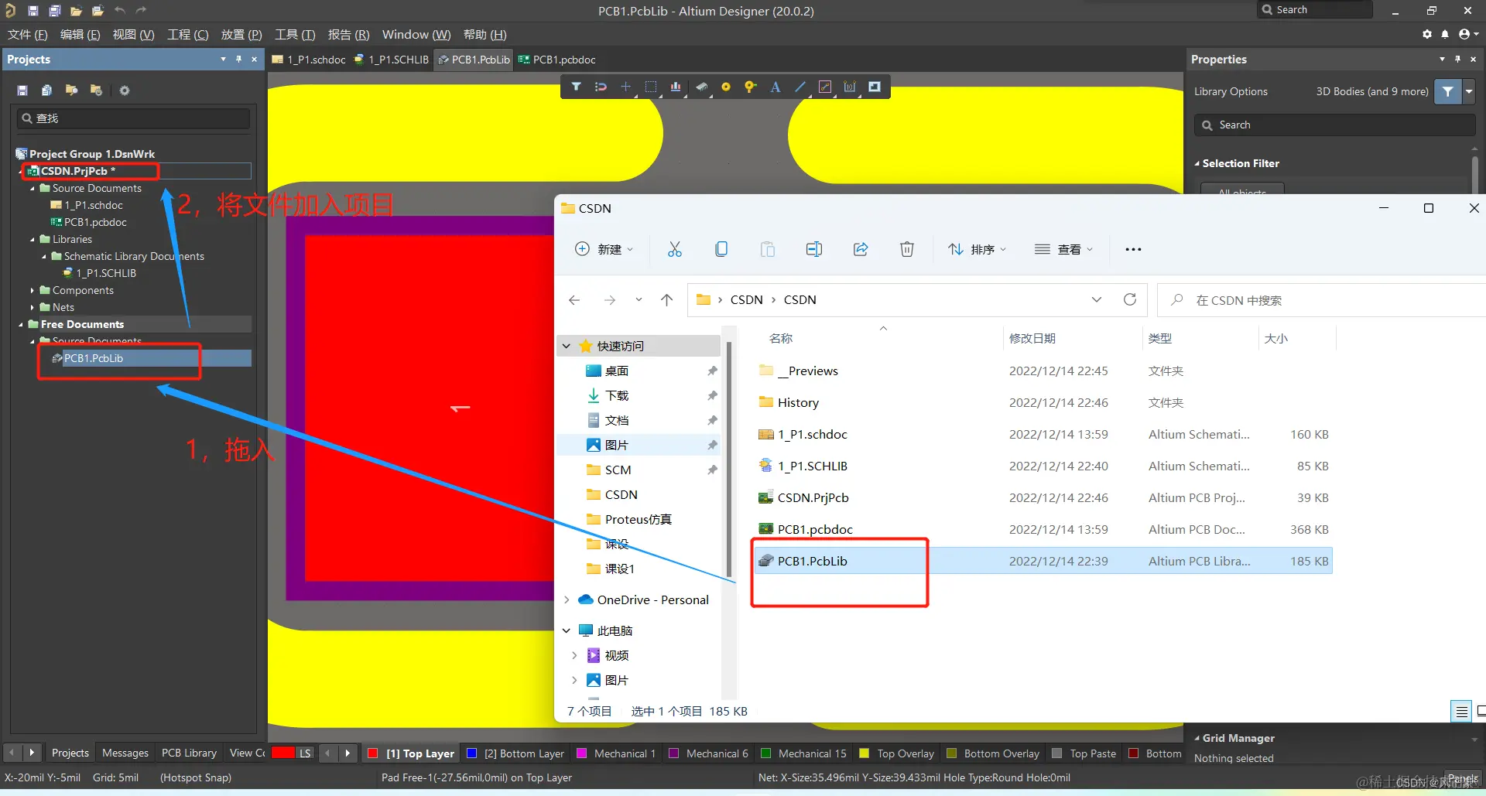This screenshot has width=1486, height=796.
Task: Click the delete trash icon in File Explorer
Action: pyautogui.click(x=907, y=249)
